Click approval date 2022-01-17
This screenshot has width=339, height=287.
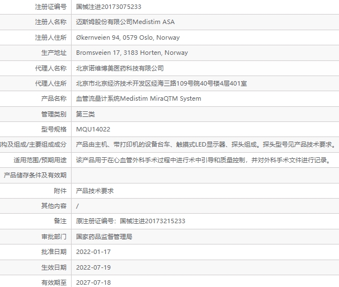coord(93,252)
